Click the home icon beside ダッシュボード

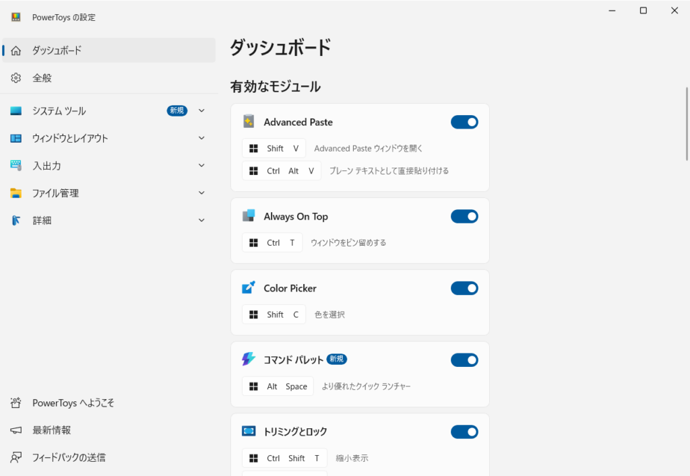click(16, 50)
